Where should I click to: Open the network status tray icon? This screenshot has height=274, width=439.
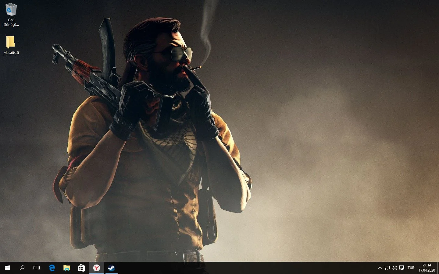click(387, 268)
